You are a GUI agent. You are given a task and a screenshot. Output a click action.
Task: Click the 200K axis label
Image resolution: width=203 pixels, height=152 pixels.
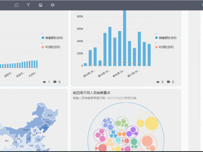point(80,54)
